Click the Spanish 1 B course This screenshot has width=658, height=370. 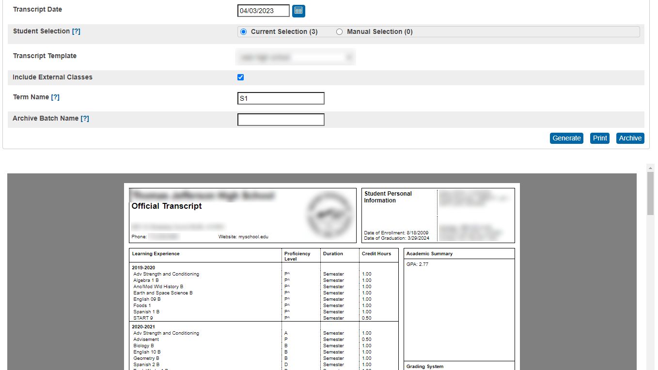coord(146,312)
